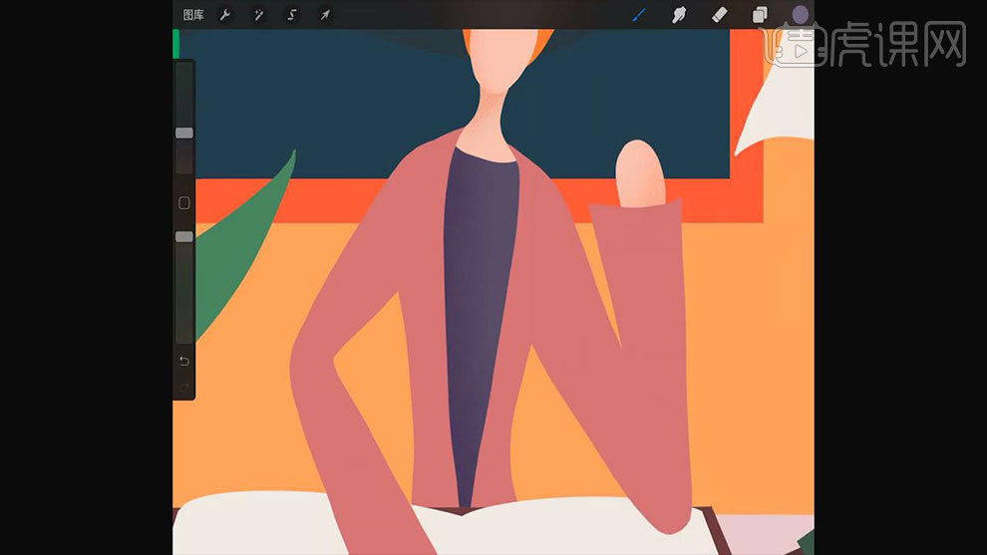Redo the last undone action
This screenshot has height=555, width=987.
183,387
